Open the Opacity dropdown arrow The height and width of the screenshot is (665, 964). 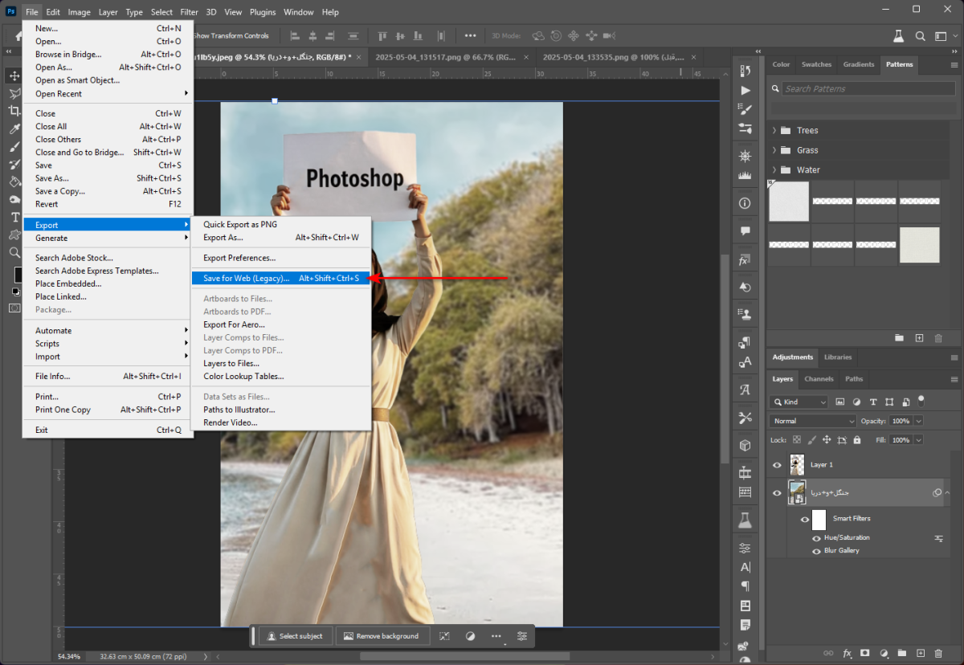pyautogui.click(x=919, y=421)
